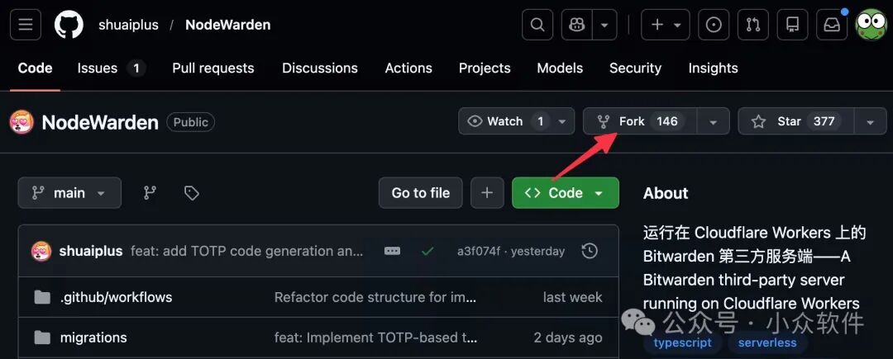Open the serverless topic tag
The height and width of the screenshot is (359, 893).
pyautogui.click(x=767, y=342)
